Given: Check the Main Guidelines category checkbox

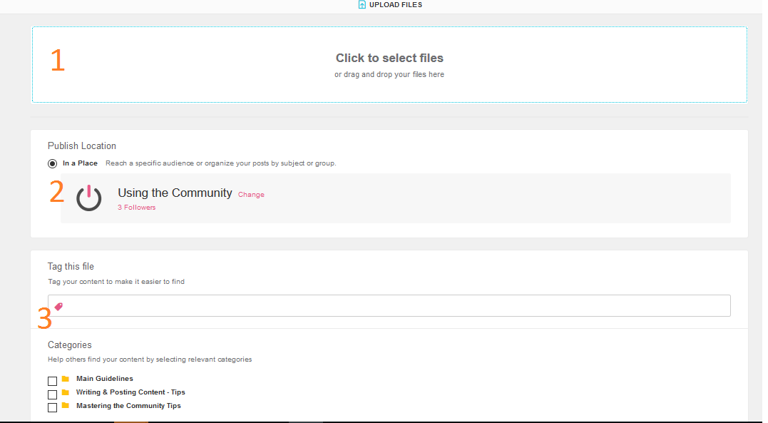Looking at the screenshot, I should (x=52, y=381).
